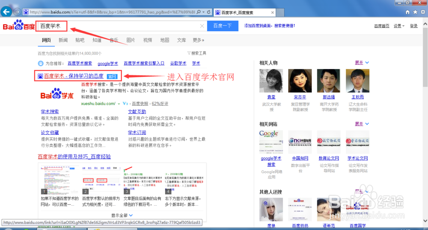Select the 图片 tab
The width and height of the screenshot is (428, 230).
click(131, 40)
